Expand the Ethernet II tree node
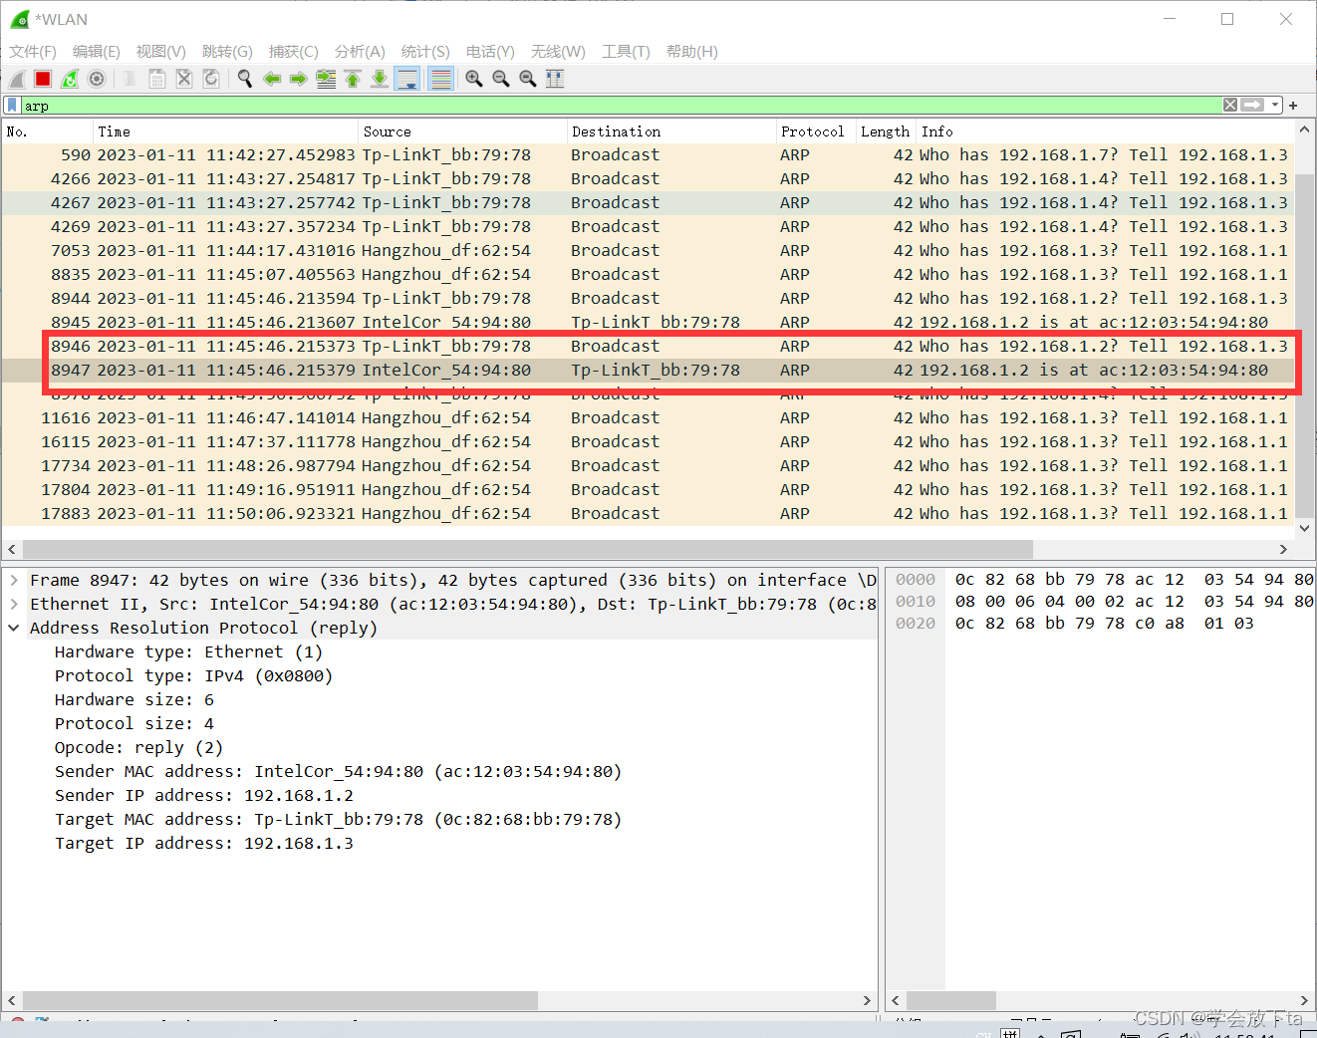Image resolution: width=1317 pixels, height=1038 pixels. click(14, 604)
